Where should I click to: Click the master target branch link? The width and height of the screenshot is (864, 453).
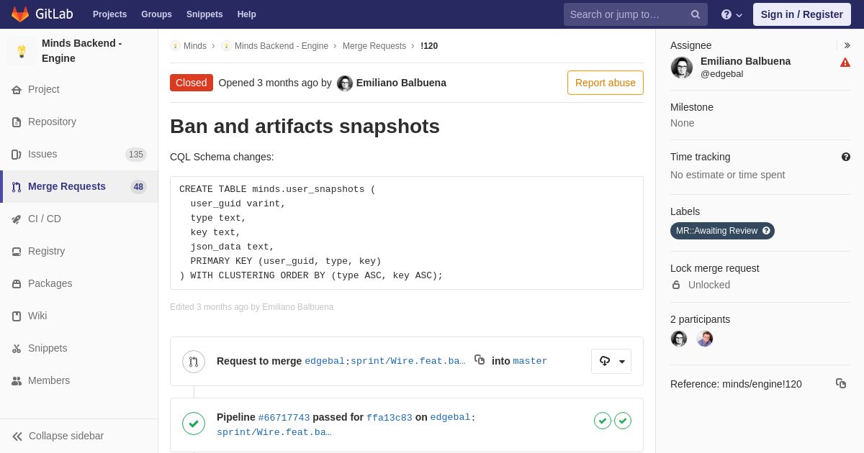[530, 361]
